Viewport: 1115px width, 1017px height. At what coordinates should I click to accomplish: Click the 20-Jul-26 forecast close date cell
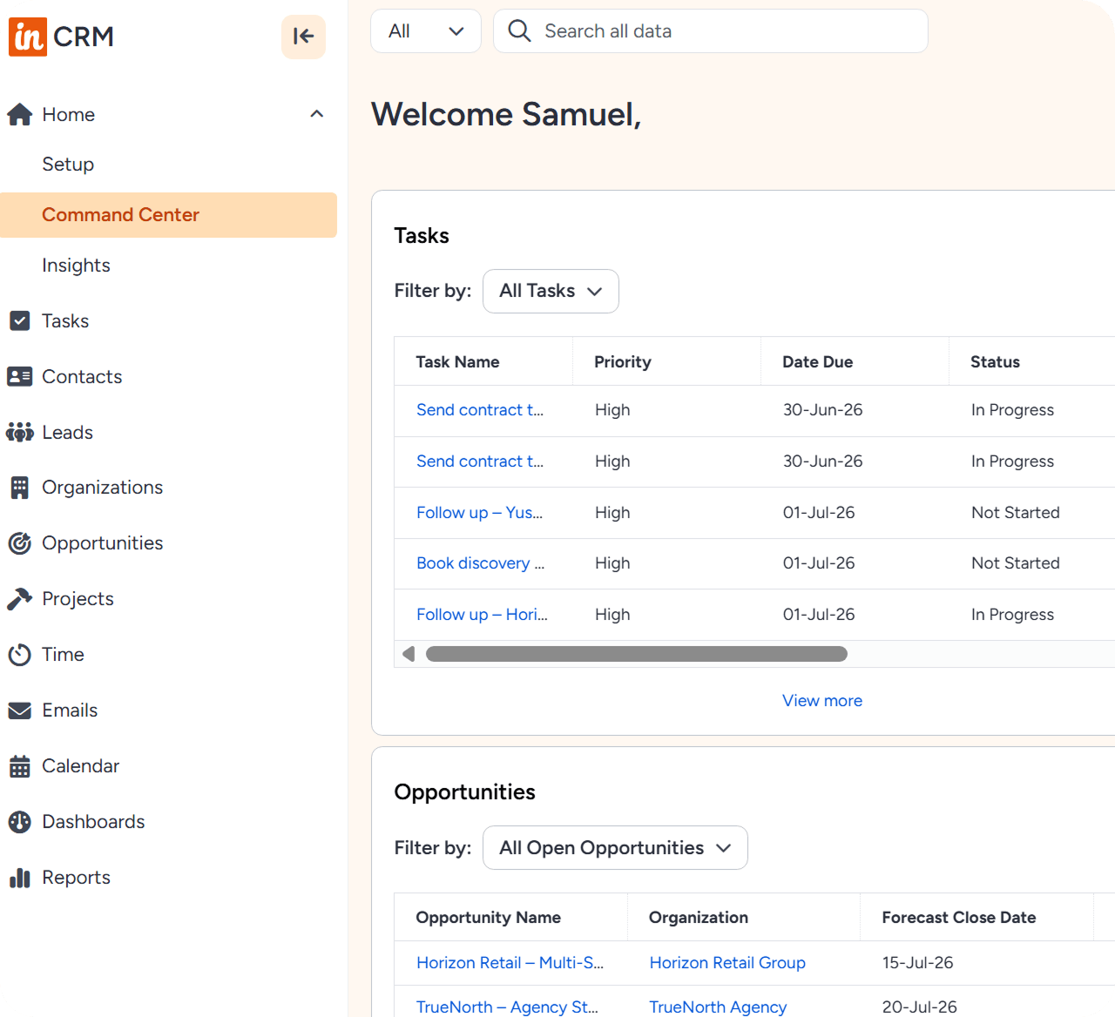(x=919, y=1007)
